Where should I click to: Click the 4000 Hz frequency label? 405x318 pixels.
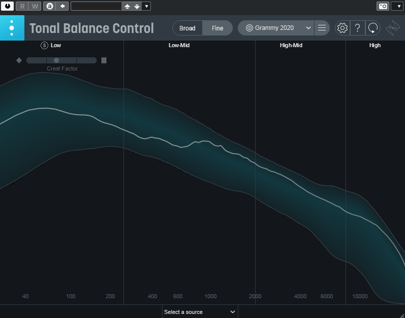300,296
